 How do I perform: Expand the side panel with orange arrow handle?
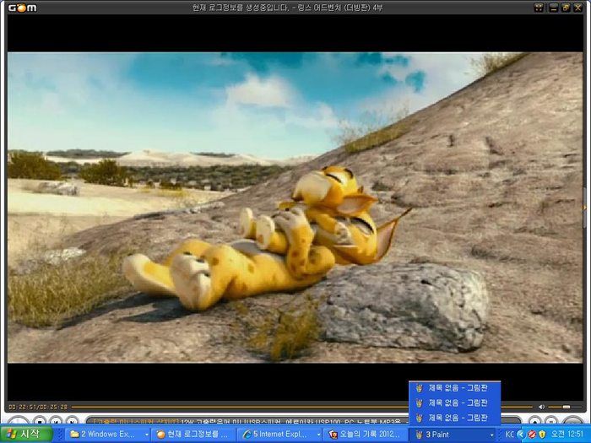click(x=584, y=208)
